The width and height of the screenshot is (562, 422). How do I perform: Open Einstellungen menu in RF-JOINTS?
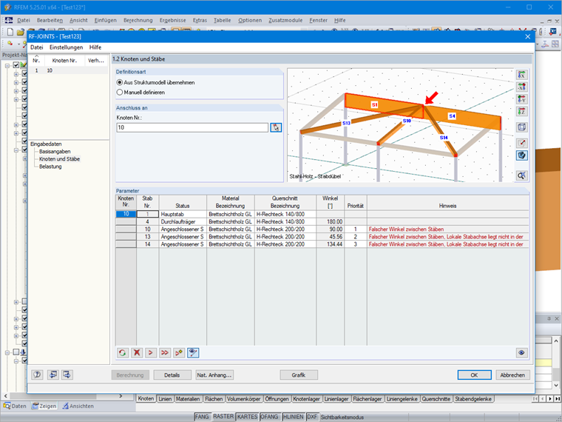[66, 47]
